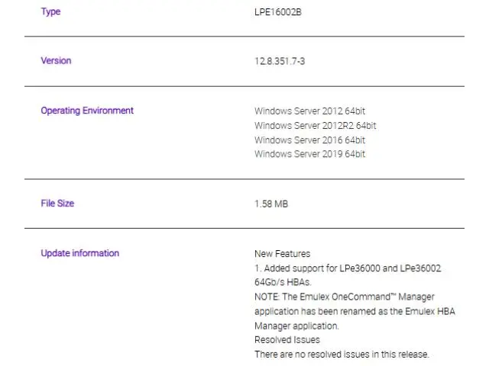
Task: Click the 1.58 MB file size value
Action: pyautogui.click(x=271, y=204)
